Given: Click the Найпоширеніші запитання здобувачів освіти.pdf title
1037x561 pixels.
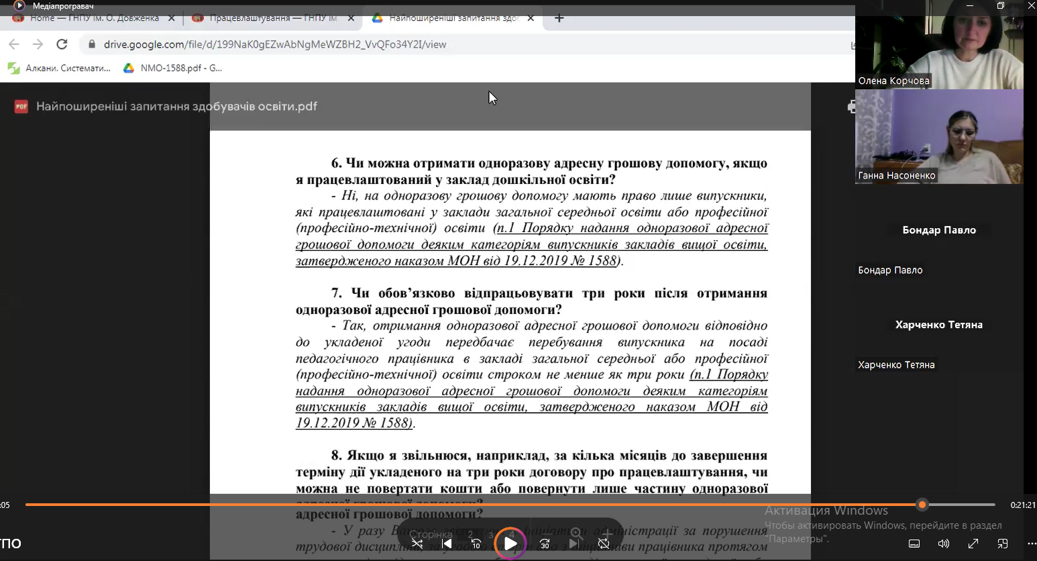Looking at the screenshot, I should (176, 106).
